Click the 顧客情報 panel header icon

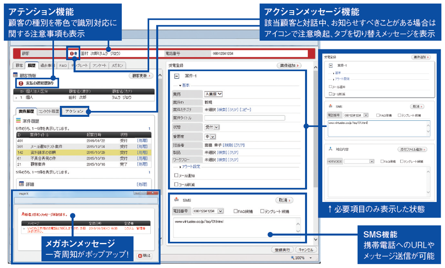pyautogui.click(x=15, y=75)
